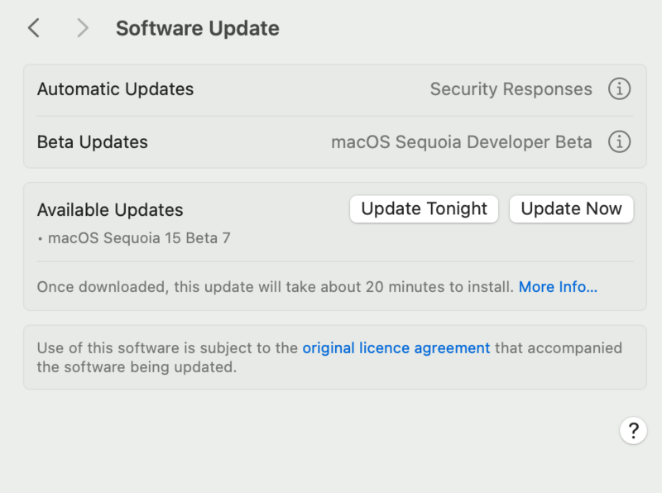Select the Automatic Updates row label
This screenshot has width=662, height=493.
click(115, 89)
